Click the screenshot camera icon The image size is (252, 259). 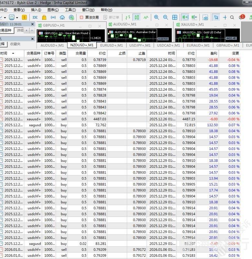click(205, 17)
